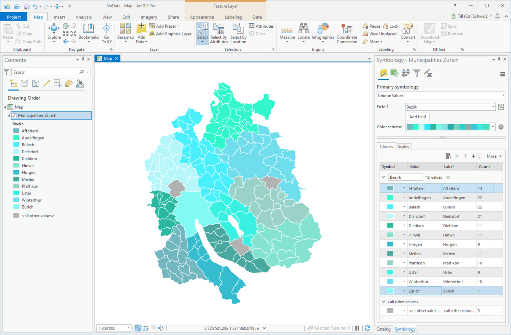Collapse the all other values group
The width and height of the screenshot is (511, 335).
(384, 302)
